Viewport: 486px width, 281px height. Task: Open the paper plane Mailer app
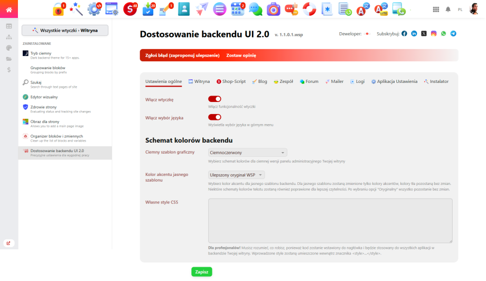[x=202, y=10]
